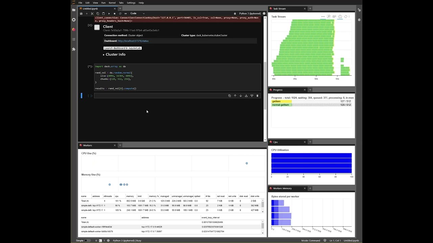Select the Hover tool in Task Stream plot

[340, 17]
